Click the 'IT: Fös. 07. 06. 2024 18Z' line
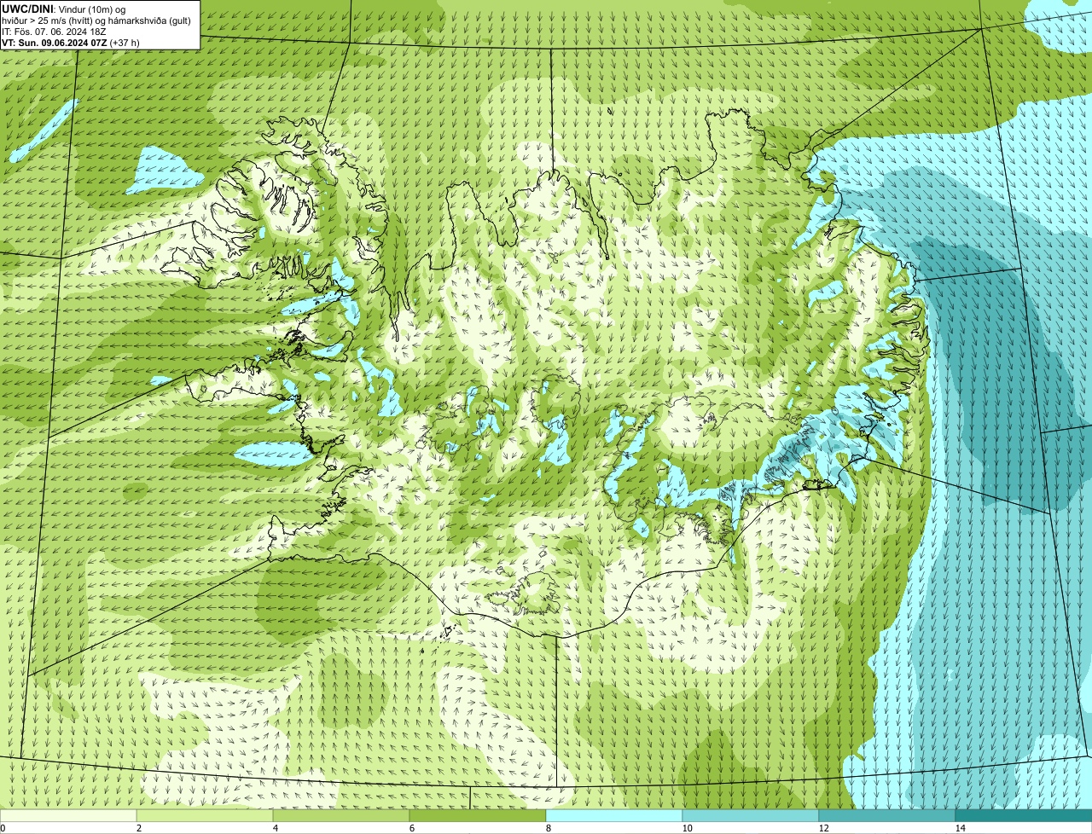 [x=54, y=31]
